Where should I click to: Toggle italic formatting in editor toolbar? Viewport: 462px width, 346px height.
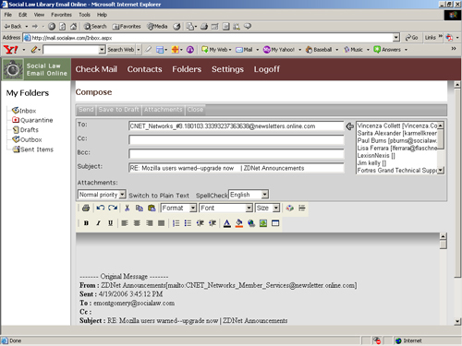click(x=98, y=223)
